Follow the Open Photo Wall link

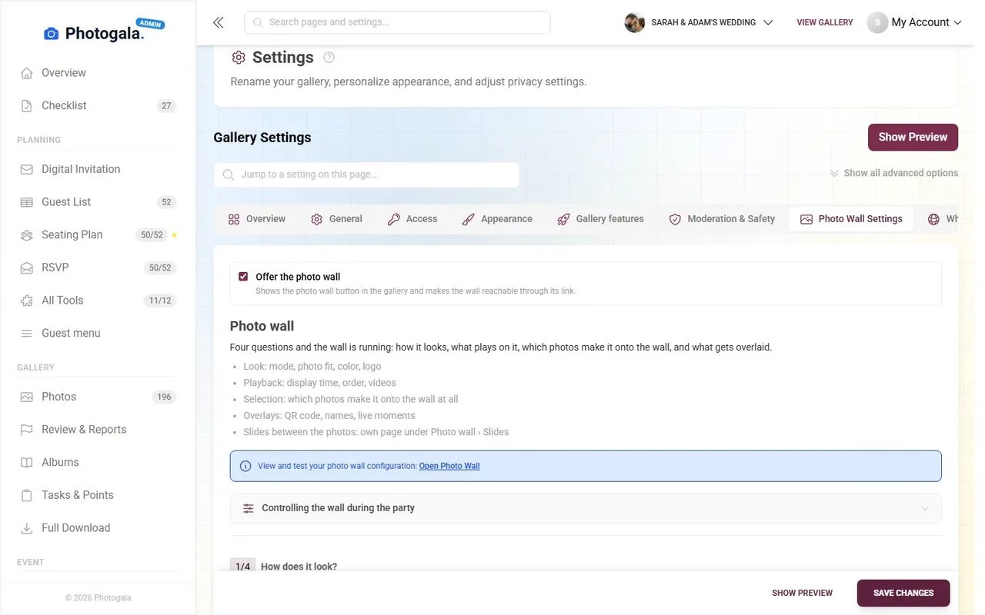449,466
